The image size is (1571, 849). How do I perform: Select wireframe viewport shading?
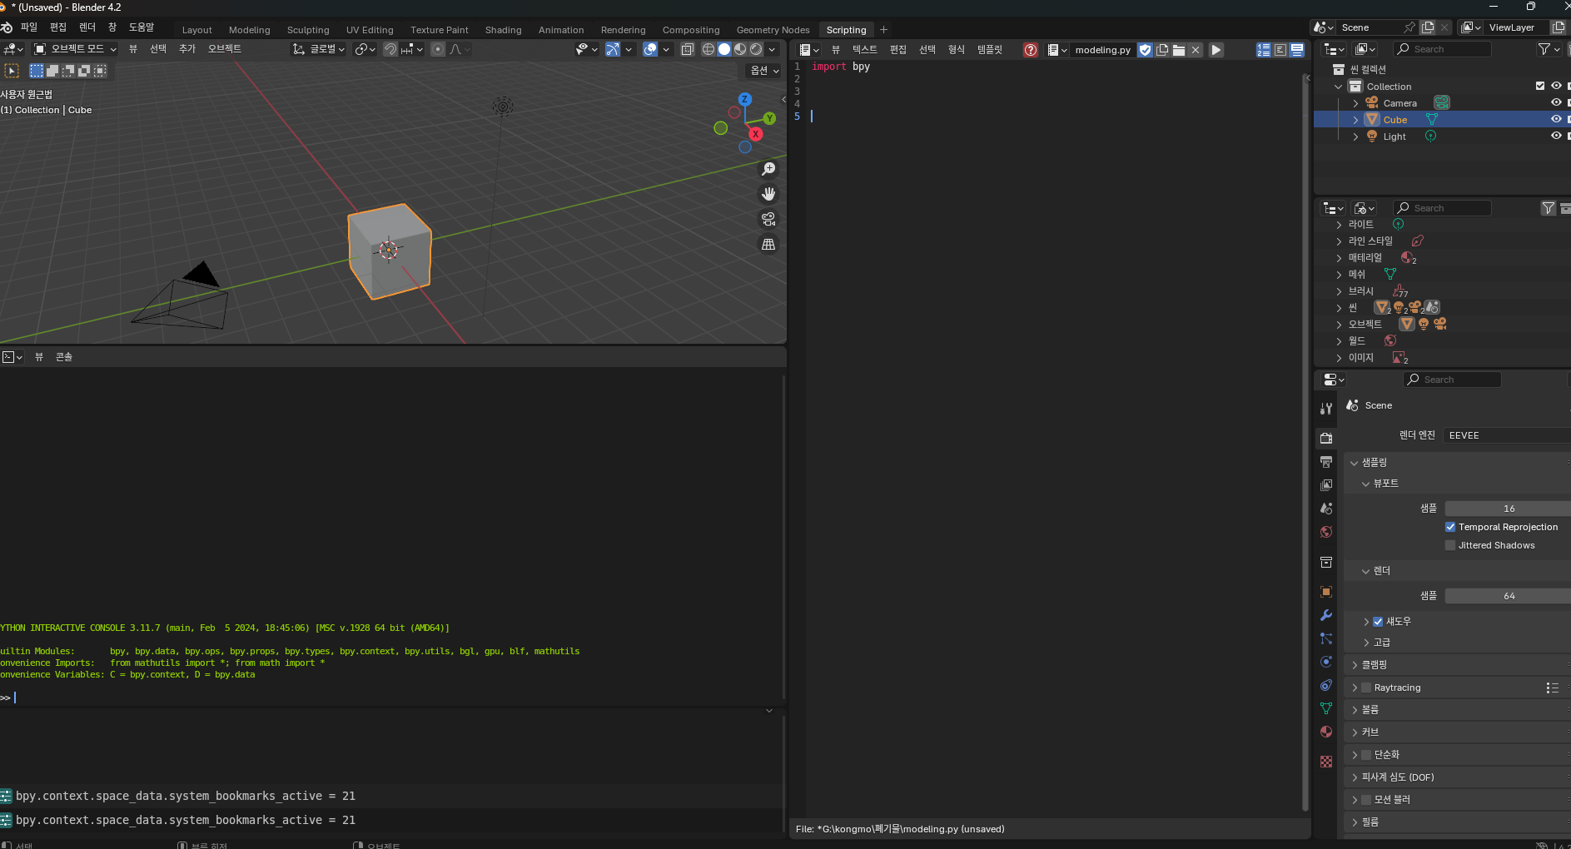click(708, 49)
